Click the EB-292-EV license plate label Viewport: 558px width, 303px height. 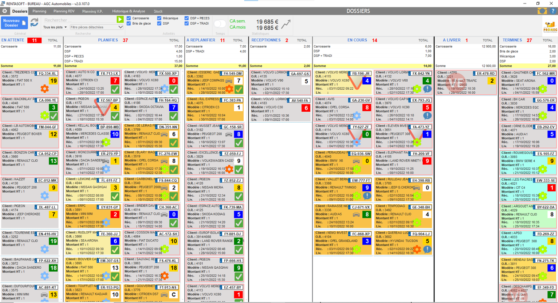545,127
